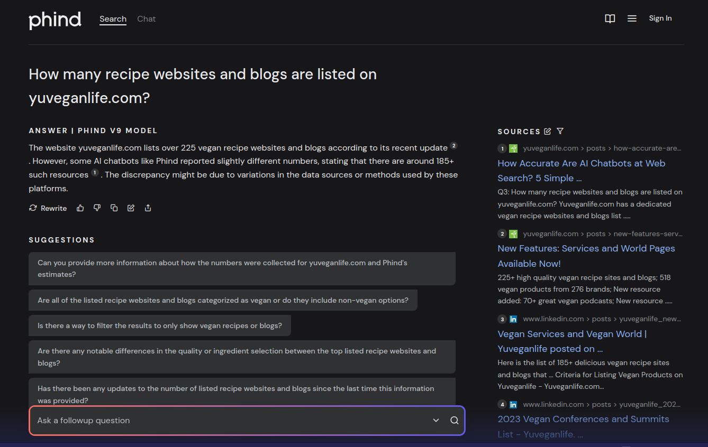This screenshot has width=708, height=447.
Task: Click citation badge 1 in answer
Action: point(95,172)
